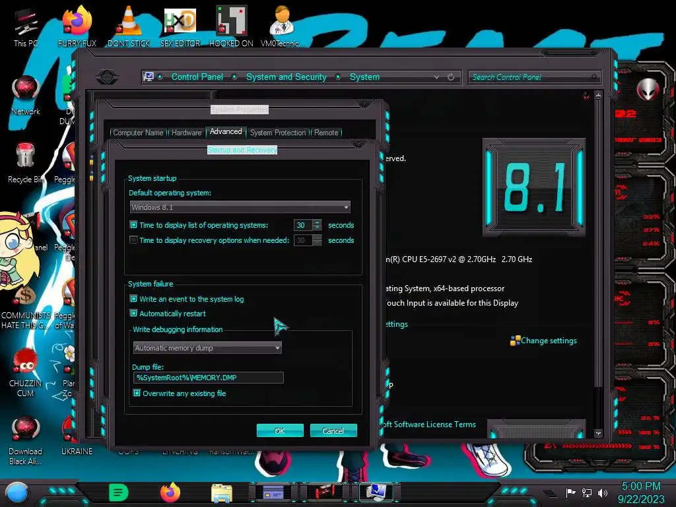Switch to the Hardware tab

186,132
